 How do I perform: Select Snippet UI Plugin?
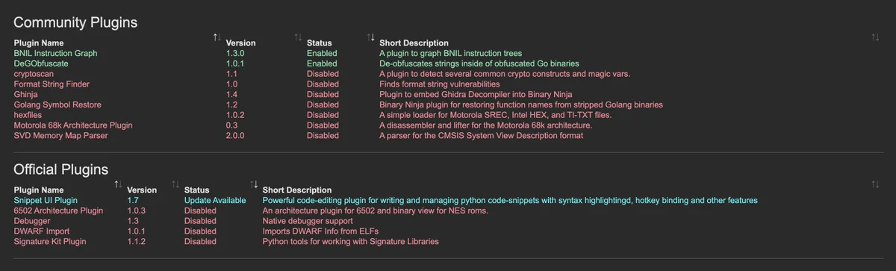tap(46, 201)
